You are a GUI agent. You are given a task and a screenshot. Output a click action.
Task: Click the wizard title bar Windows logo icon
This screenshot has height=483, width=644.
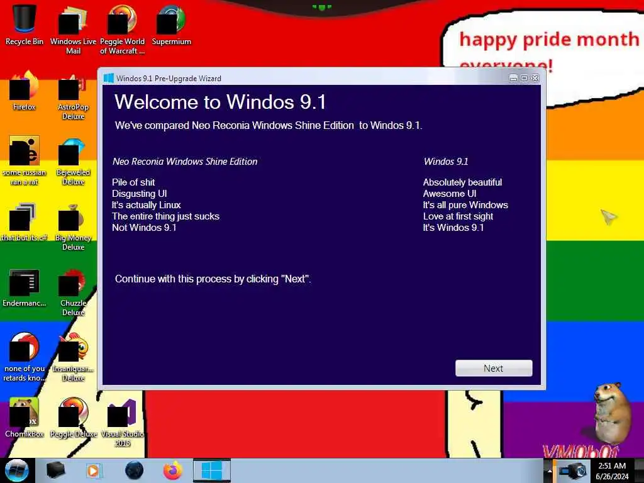(x=108, y=78)
